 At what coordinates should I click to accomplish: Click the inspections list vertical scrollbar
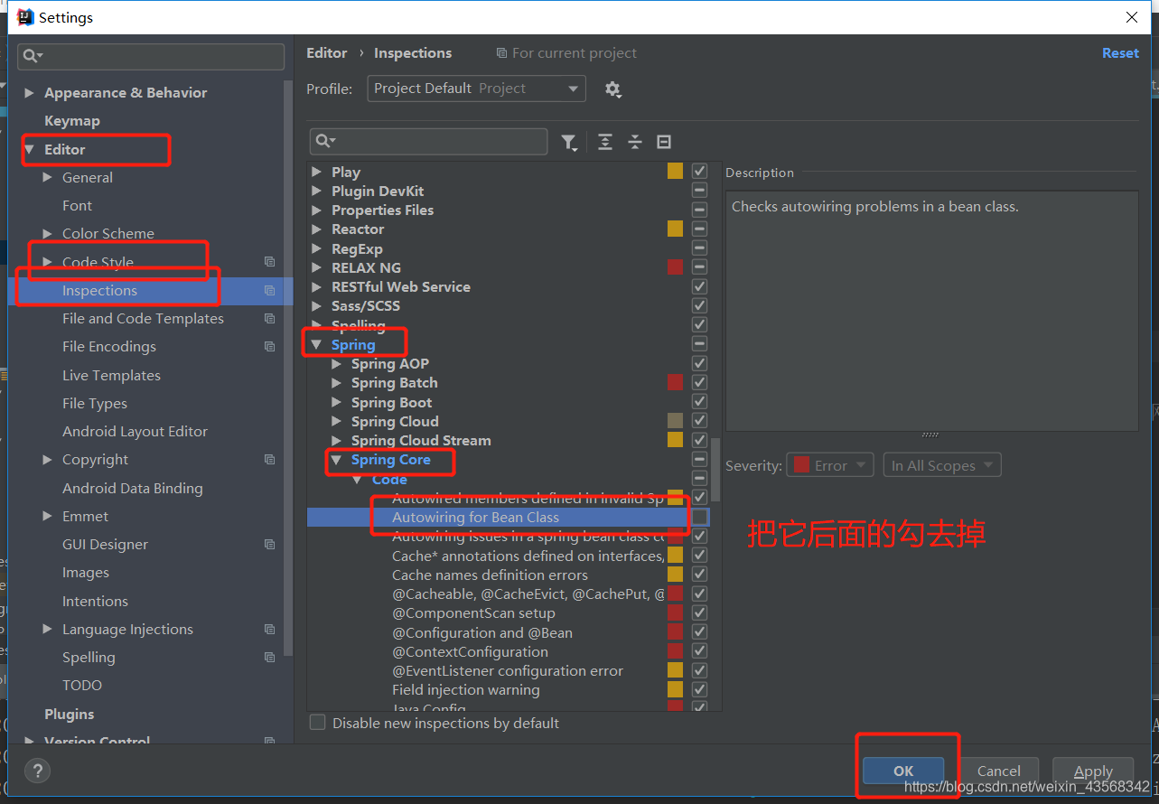point(715,469)
